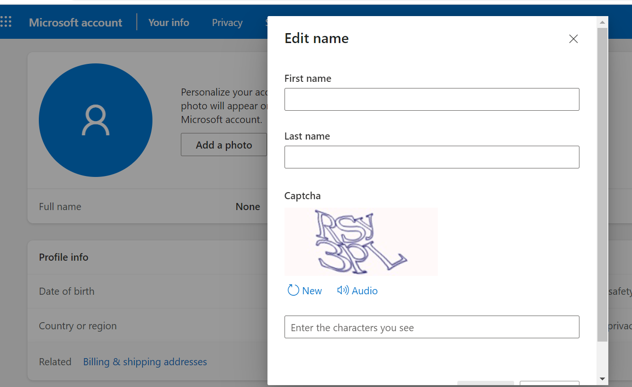
Task: Click the Microsoft account title
Action: (x=75, y=22)
